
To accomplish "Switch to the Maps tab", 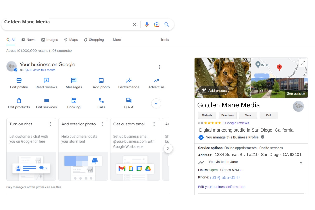I will 71,40.
